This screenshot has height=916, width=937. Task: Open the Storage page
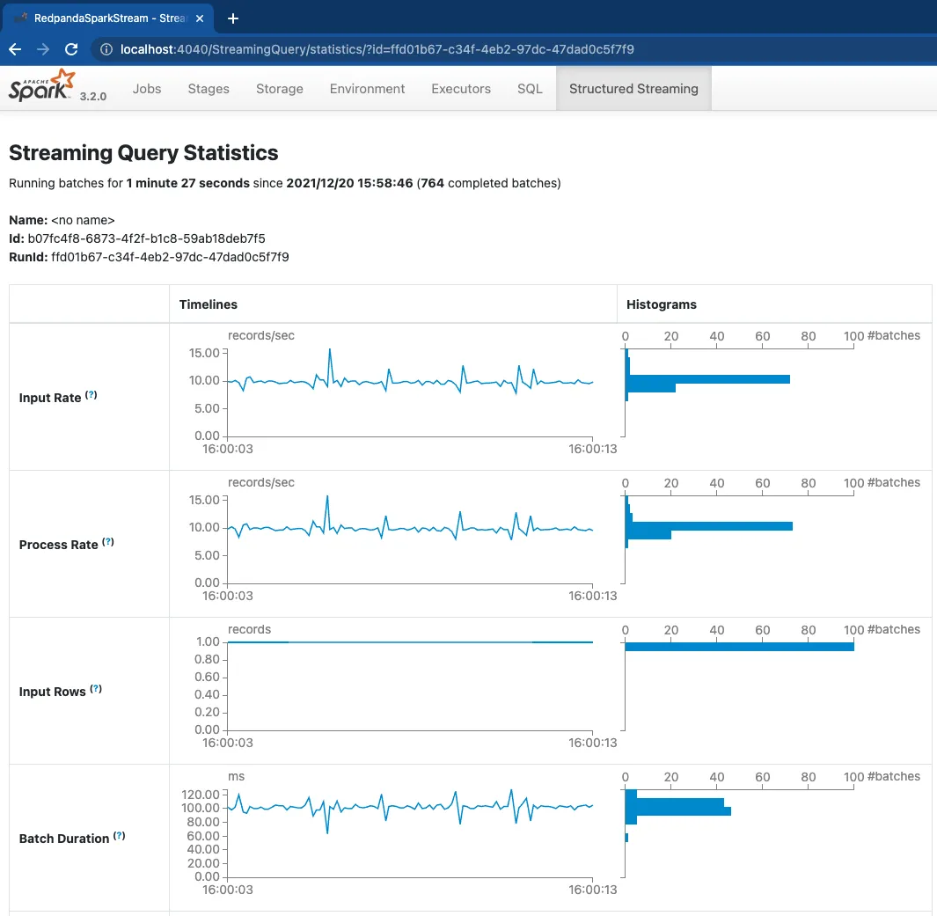279,88
